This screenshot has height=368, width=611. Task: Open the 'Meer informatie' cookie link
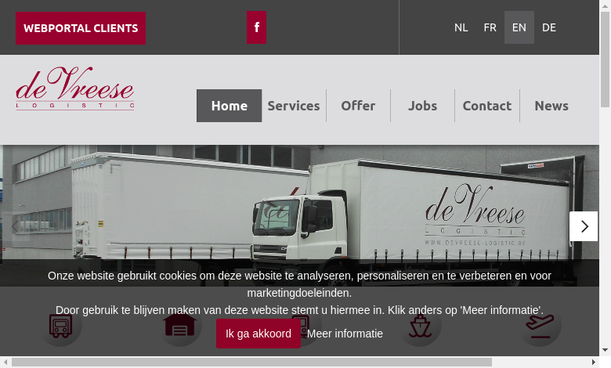pos(345,334)
